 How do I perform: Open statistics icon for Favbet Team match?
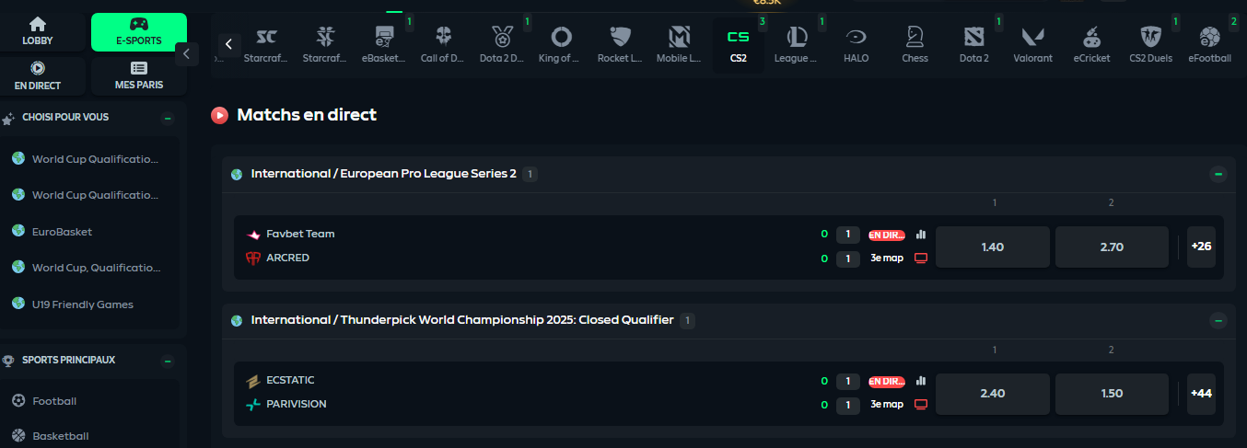pos(921,235)
